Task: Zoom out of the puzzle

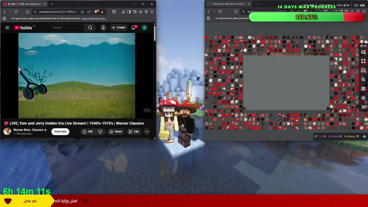Action: click(363, 80)
